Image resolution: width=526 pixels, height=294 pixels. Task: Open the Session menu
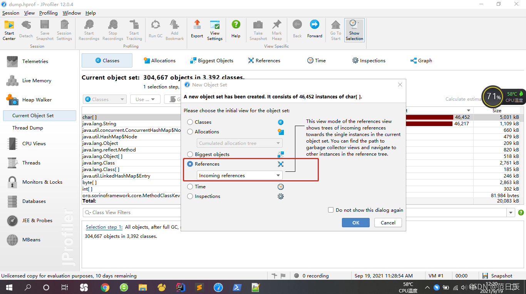pyautogui.click(x=11, y=13)
